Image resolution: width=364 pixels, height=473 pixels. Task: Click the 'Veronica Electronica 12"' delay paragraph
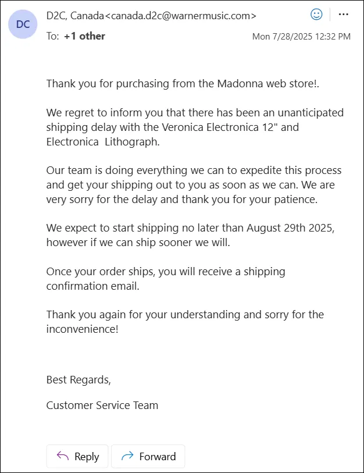(x=195, y=127)
